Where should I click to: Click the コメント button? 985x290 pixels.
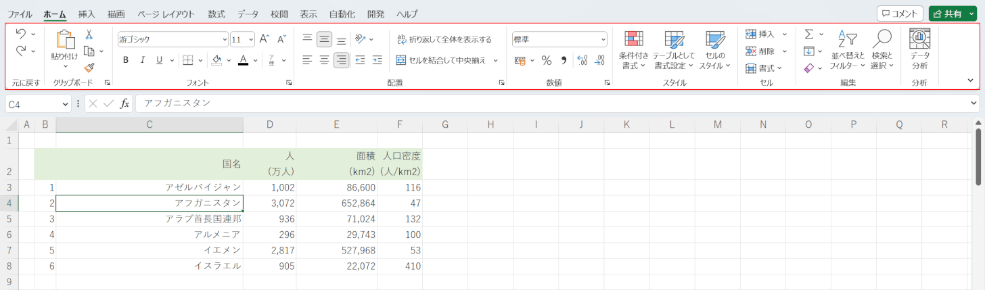tap(900, 14)
